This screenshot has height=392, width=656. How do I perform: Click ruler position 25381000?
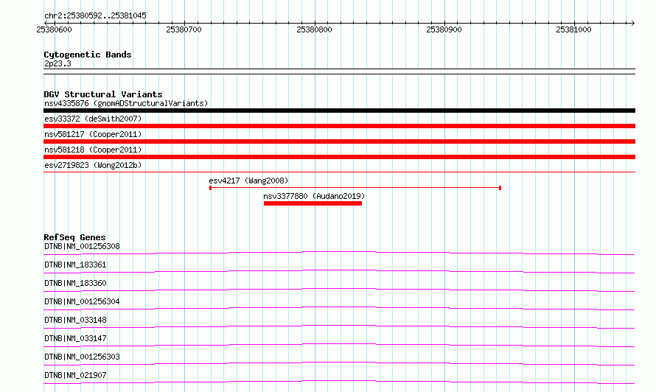573,29
